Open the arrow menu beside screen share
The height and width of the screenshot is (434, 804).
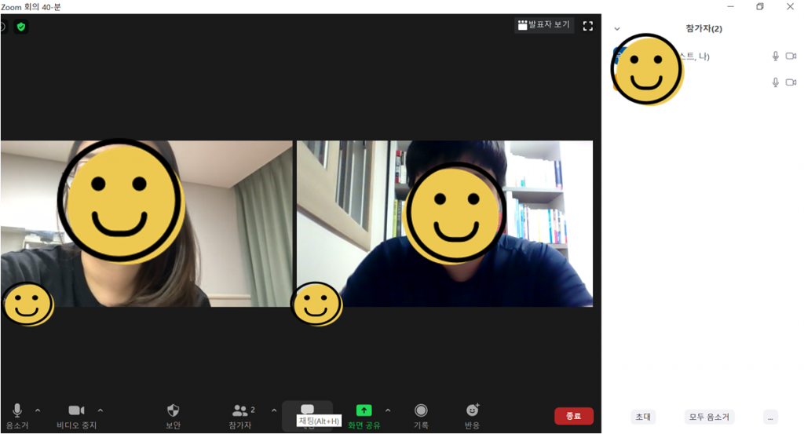388,410
